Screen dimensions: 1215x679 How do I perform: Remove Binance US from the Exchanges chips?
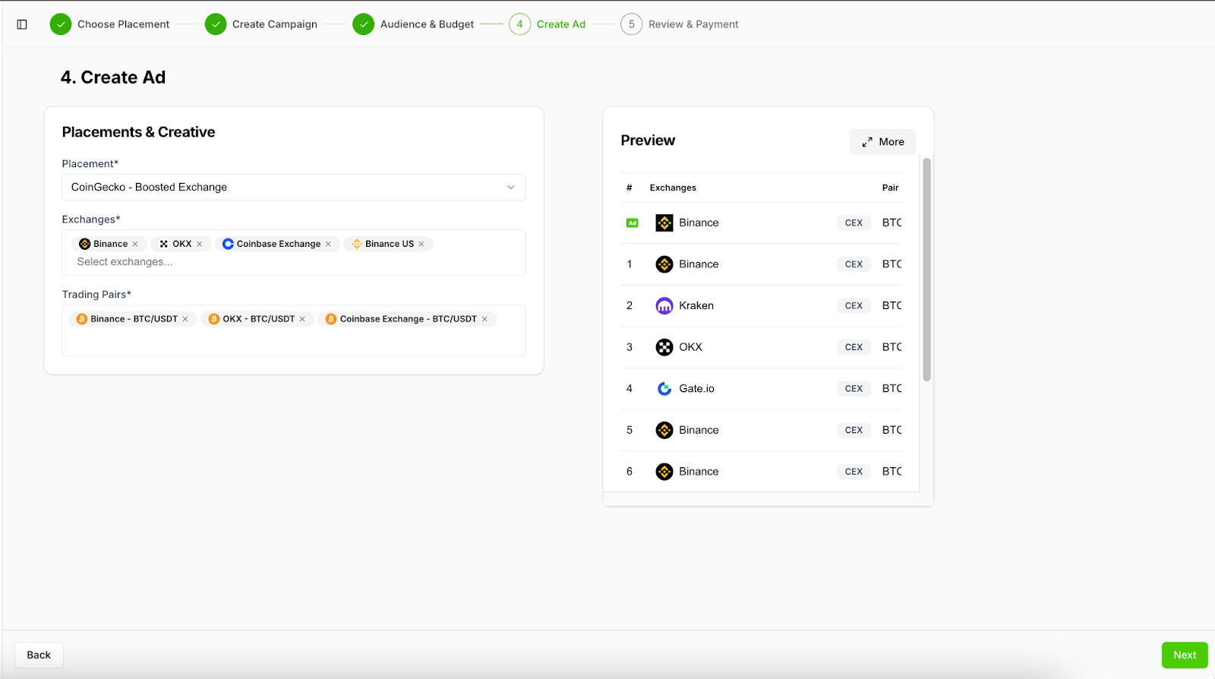421,244
